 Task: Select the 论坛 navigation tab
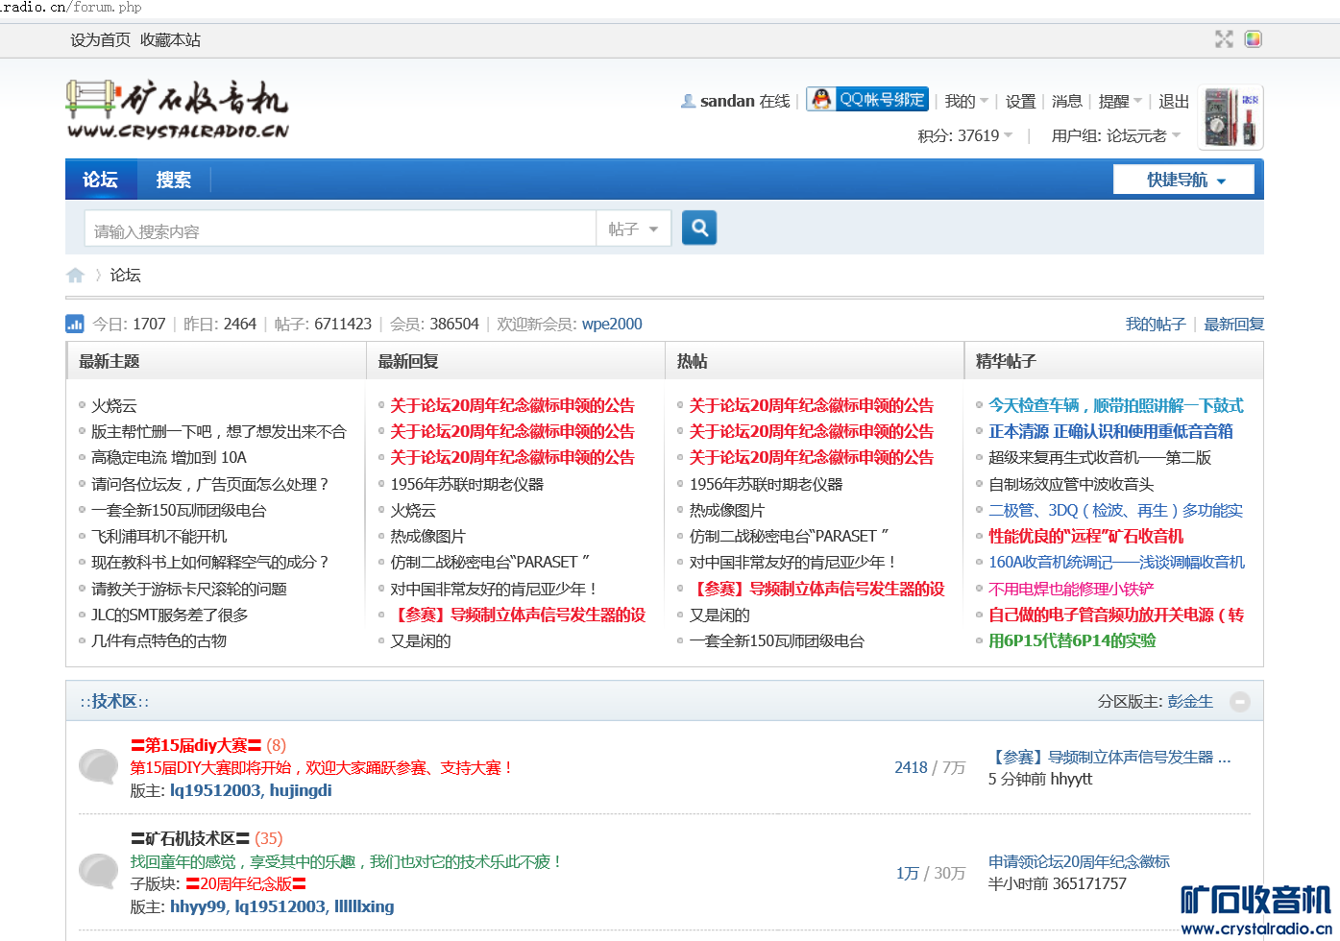coord(100,180)
